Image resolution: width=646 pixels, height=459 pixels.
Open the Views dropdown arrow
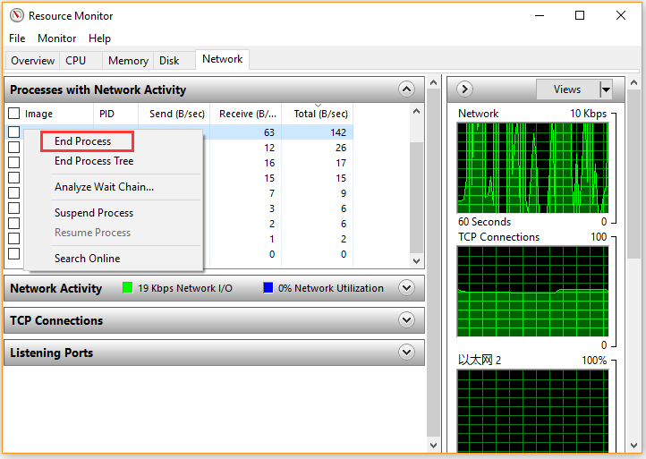point(606,89)
